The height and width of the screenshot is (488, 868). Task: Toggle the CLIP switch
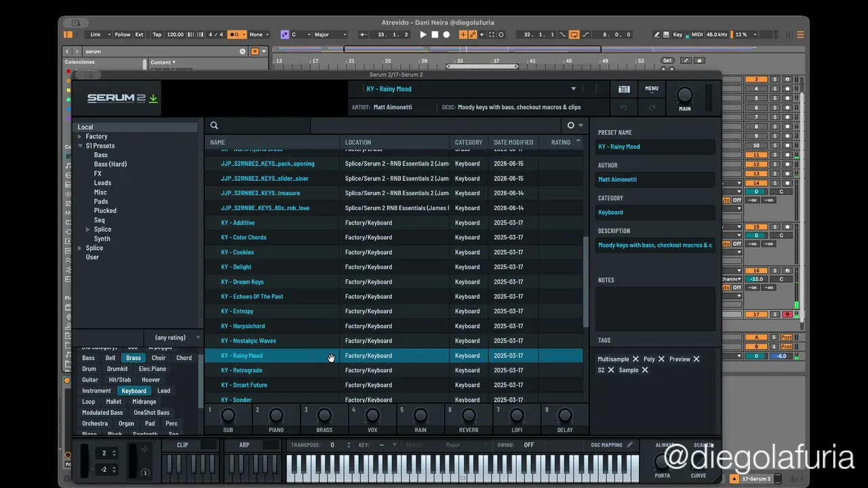coord(208,445)
